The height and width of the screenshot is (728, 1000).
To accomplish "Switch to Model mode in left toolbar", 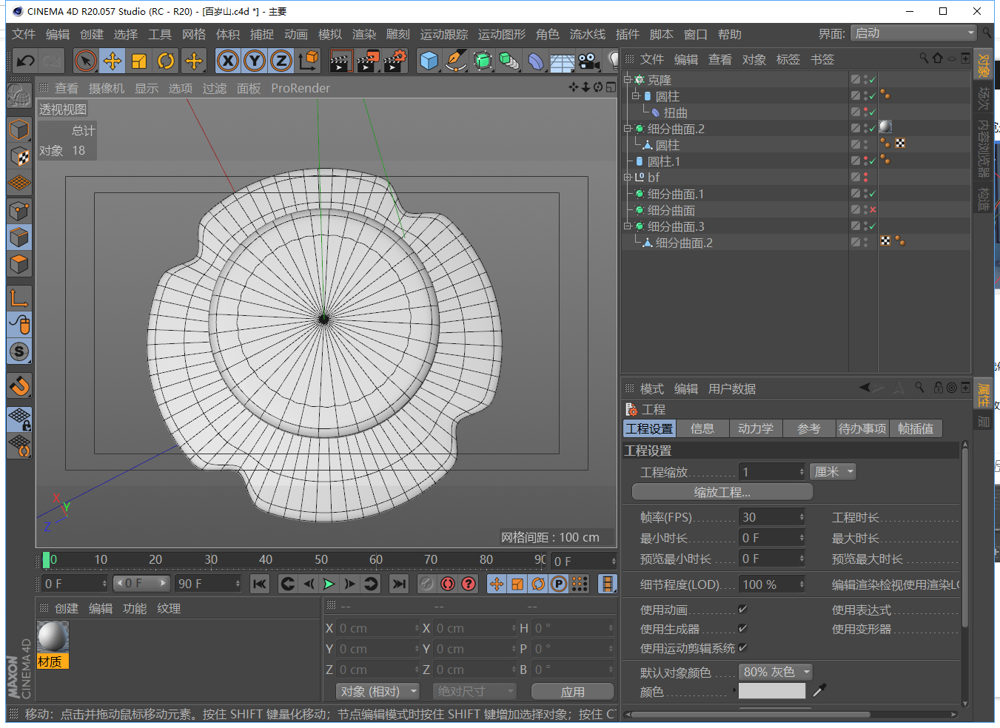I will pos(19,129).
